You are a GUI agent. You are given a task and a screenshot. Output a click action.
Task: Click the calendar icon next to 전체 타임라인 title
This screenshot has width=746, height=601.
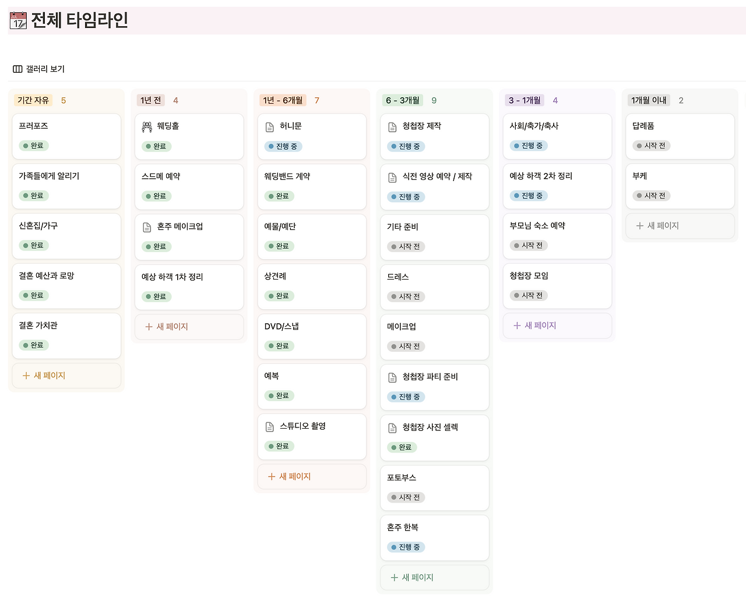coord(17,20)
